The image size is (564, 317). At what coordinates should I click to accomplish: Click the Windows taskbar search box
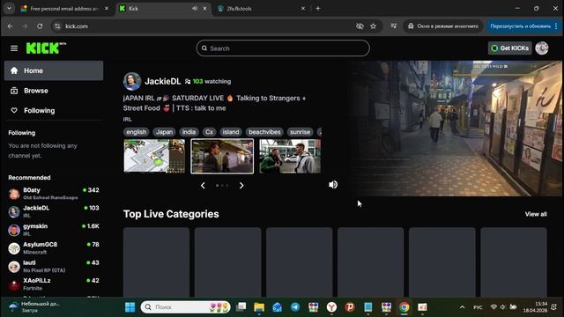tap(185, 307)
